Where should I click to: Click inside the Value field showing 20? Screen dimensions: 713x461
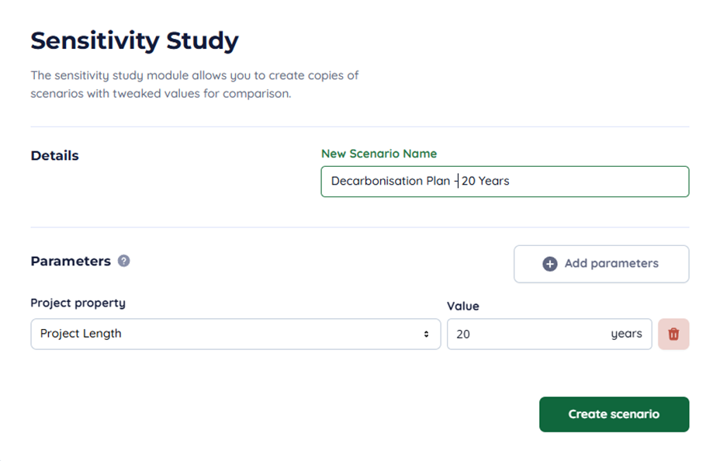click(528, 334)
